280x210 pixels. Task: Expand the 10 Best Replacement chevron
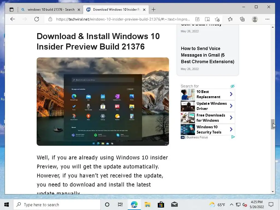pyautogui.click(x=231, y=94)
